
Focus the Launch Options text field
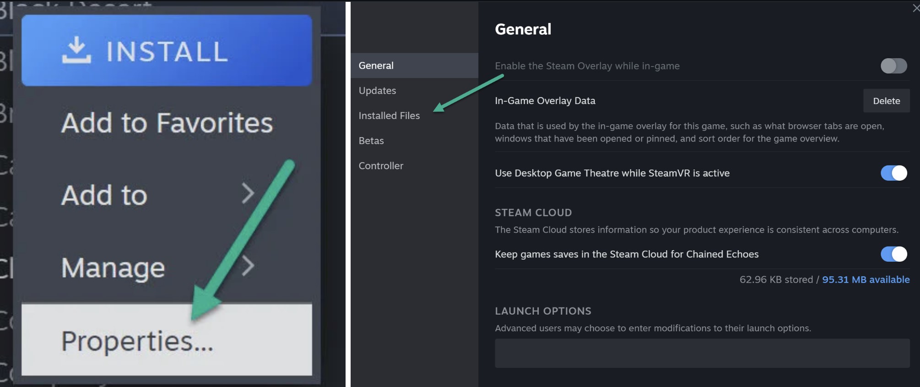(702, 353)
